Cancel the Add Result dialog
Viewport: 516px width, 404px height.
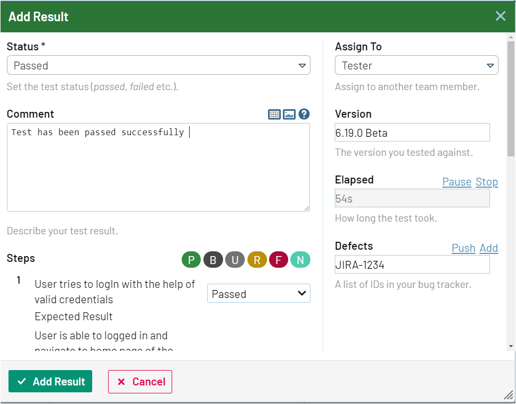click(140, 382)
